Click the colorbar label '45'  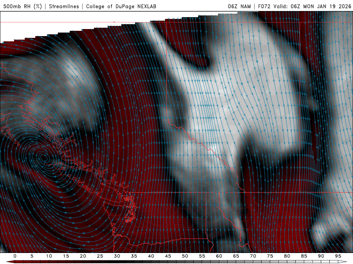168,256
